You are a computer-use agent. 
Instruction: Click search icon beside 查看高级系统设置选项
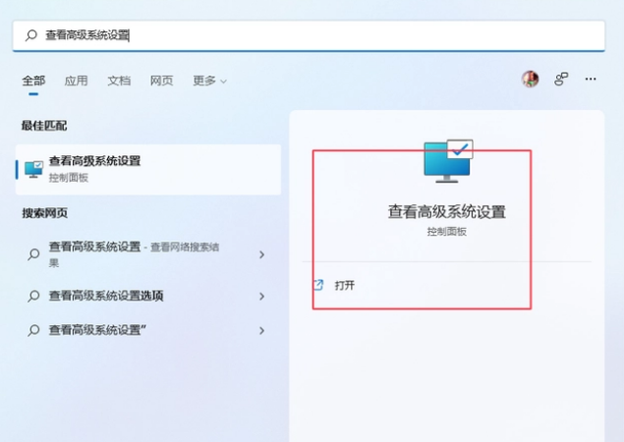pyautogui.click(x=33, y=296)
